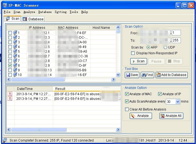Enable Clear All Before Analysis

[x=127, y=109]
